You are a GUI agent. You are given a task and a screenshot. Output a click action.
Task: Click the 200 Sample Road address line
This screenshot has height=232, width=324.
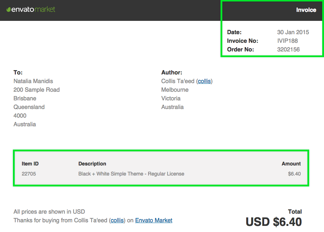[36, 90]
